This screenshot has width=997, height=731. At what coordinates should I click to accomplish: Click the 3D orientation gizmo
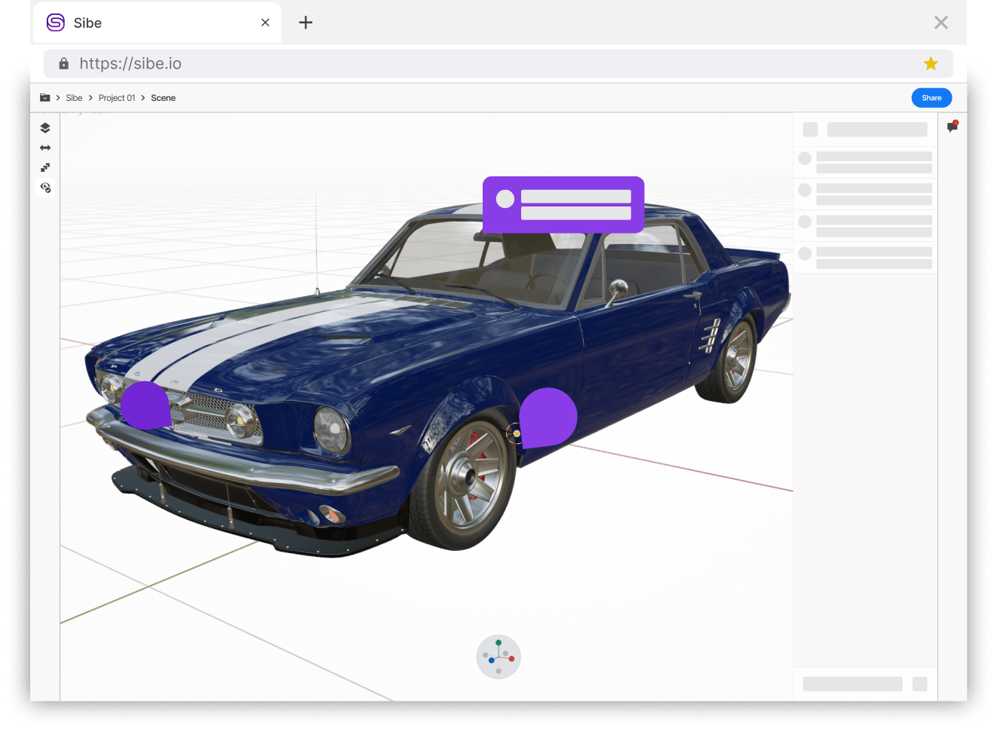(x=498, y=656)
